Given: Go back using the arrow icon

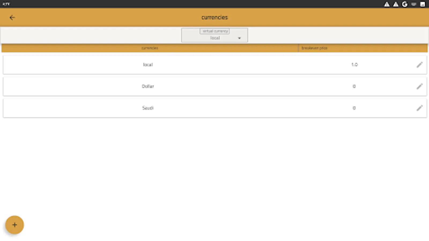Looking at the screenshot, I should 12,18.
